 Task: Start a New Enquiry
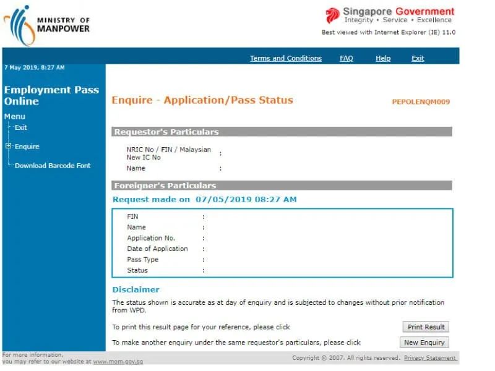pyautogui.click(x=424, y=343)
